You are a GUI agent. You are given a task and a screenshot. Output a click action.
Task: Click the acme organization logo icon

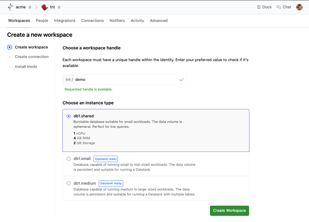[10, 7]
